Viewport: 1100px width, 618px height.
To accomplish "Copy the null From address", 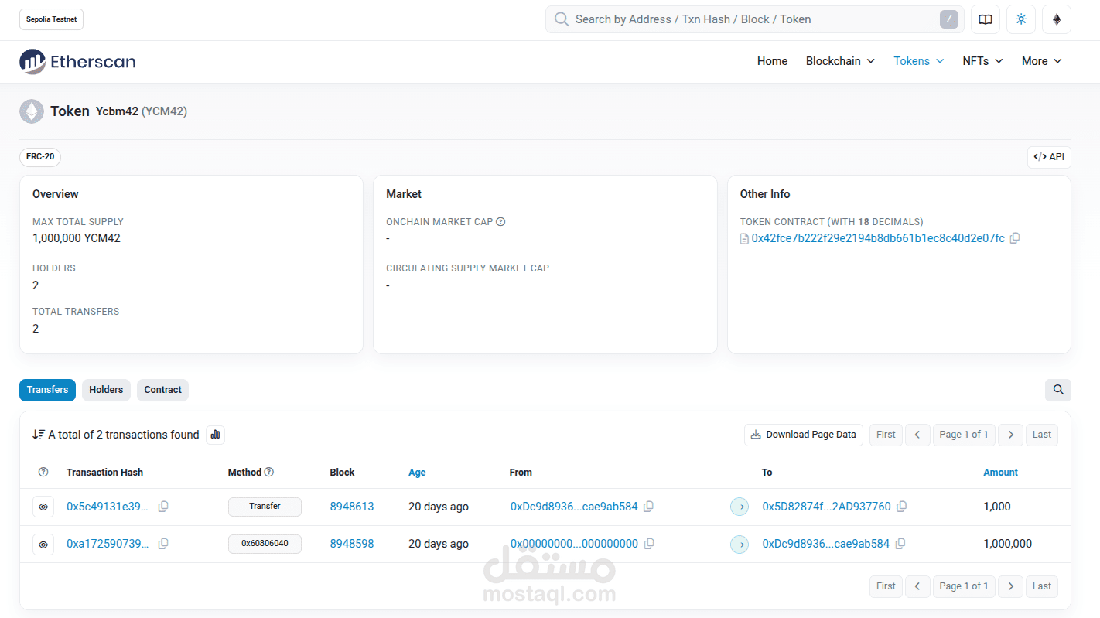I will (x=649, y=544).
